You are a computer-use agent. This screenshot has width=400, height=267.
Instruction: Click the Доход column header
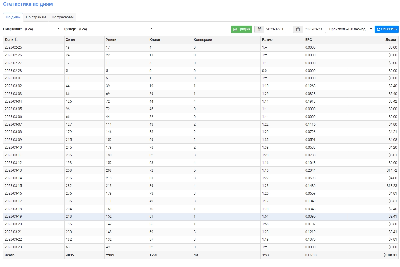(x=391, y=40)
